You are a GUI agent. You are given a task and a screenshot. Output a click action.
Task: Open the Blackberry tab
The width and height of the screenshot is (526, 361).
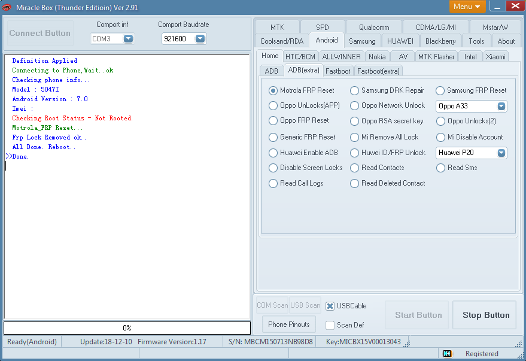click(440, 41)
